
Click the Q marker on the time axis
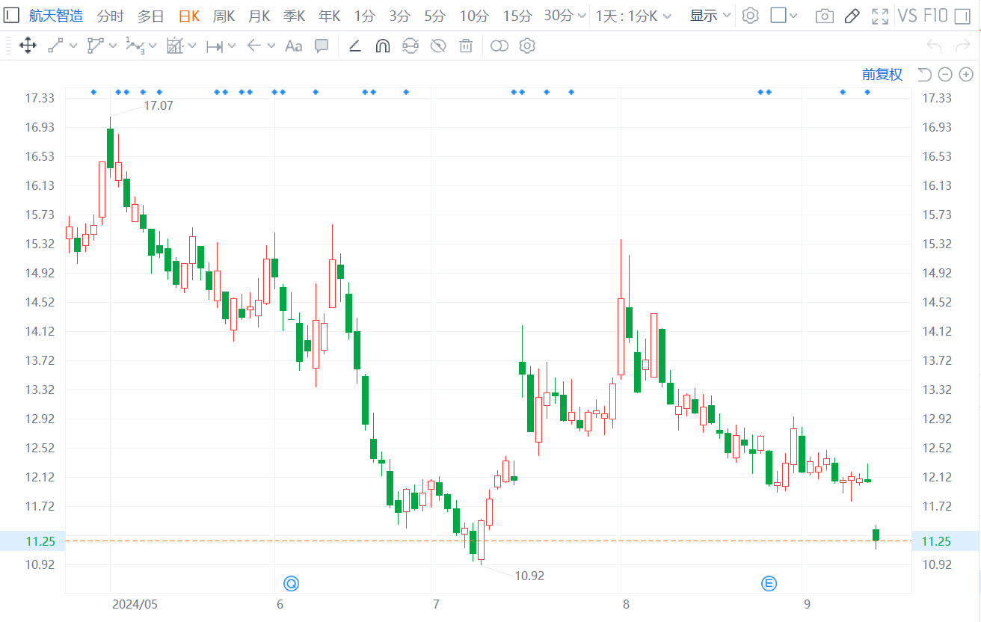(291, 583)
